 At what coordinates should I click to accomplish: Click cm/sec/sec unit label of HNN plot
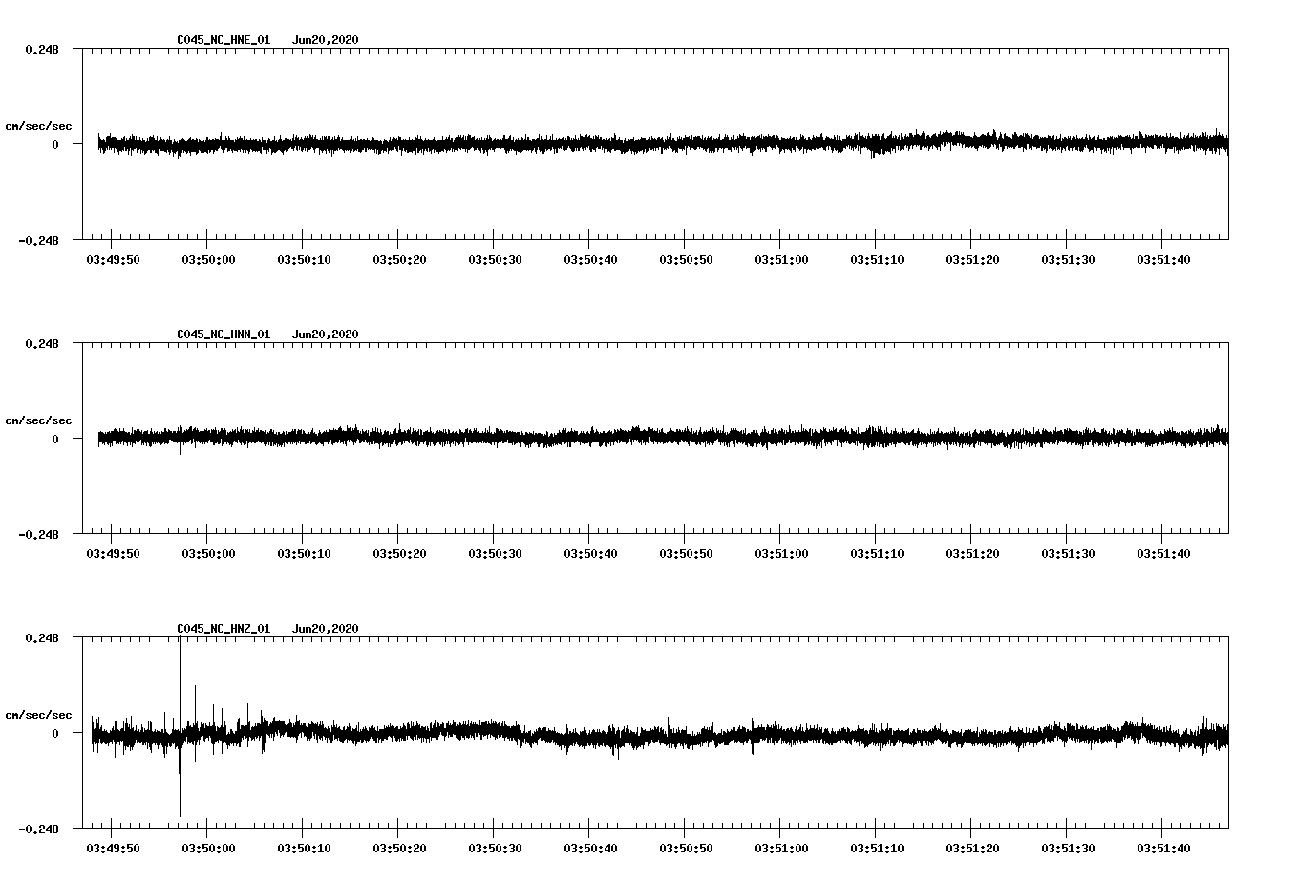pos(38,420)
